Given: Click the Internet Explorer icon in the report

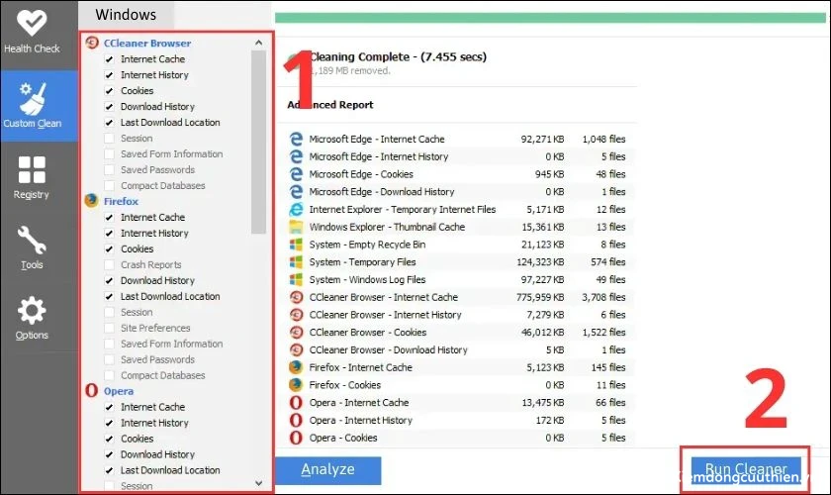Looking at the screenshot, I should (296, 209).
